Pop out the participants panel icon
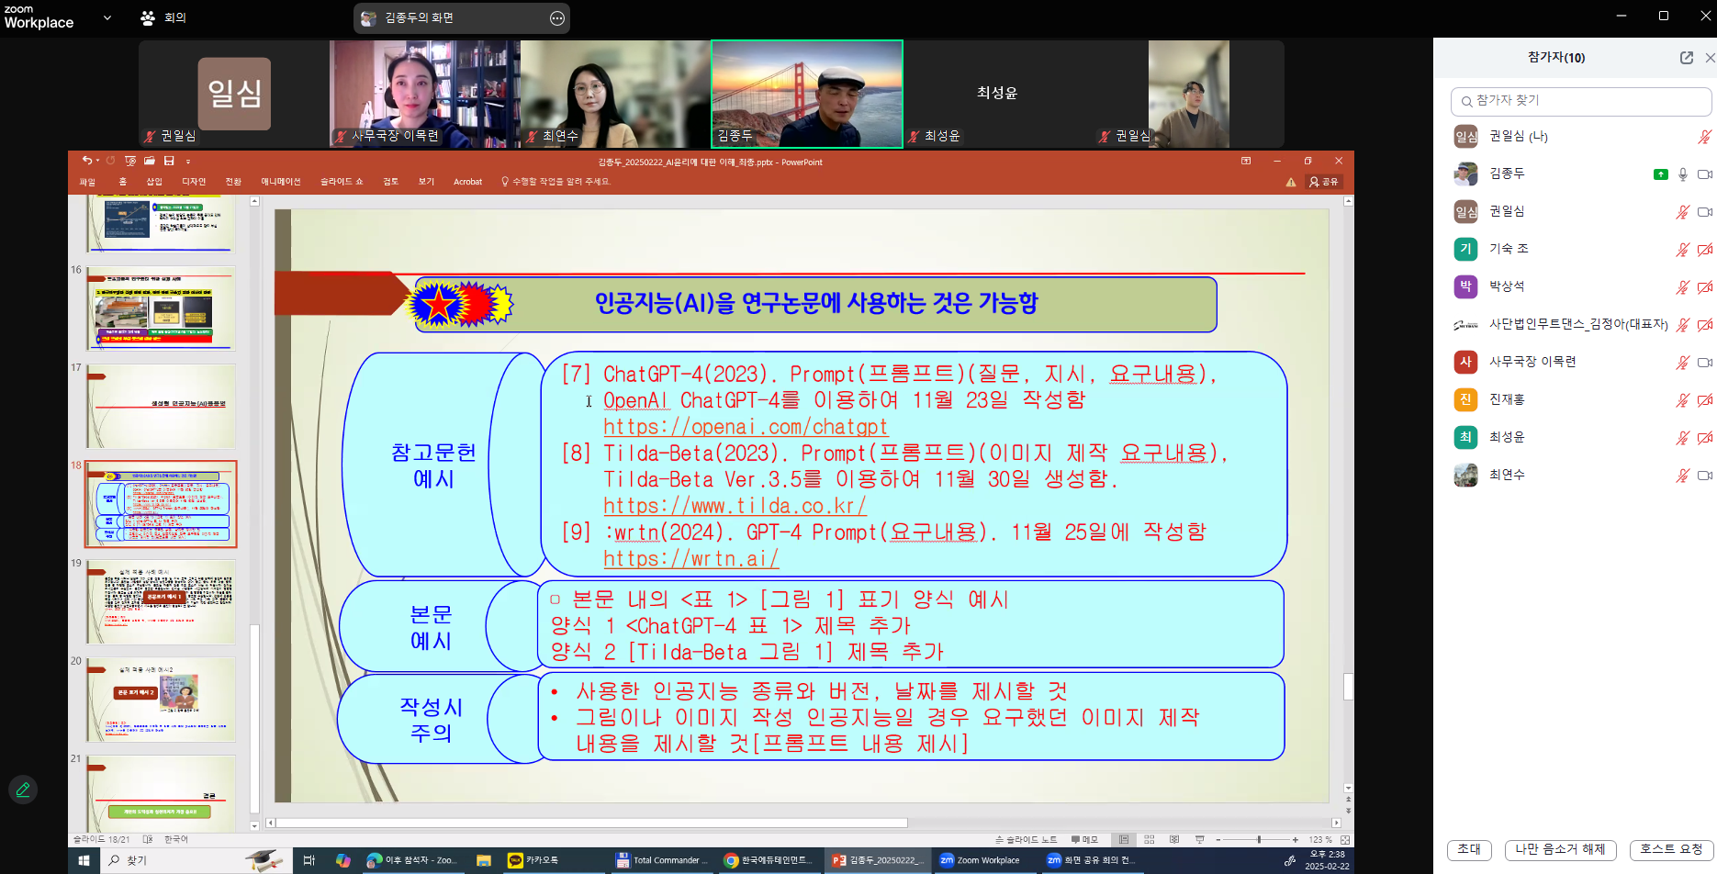 click(x=1687, y=57)
